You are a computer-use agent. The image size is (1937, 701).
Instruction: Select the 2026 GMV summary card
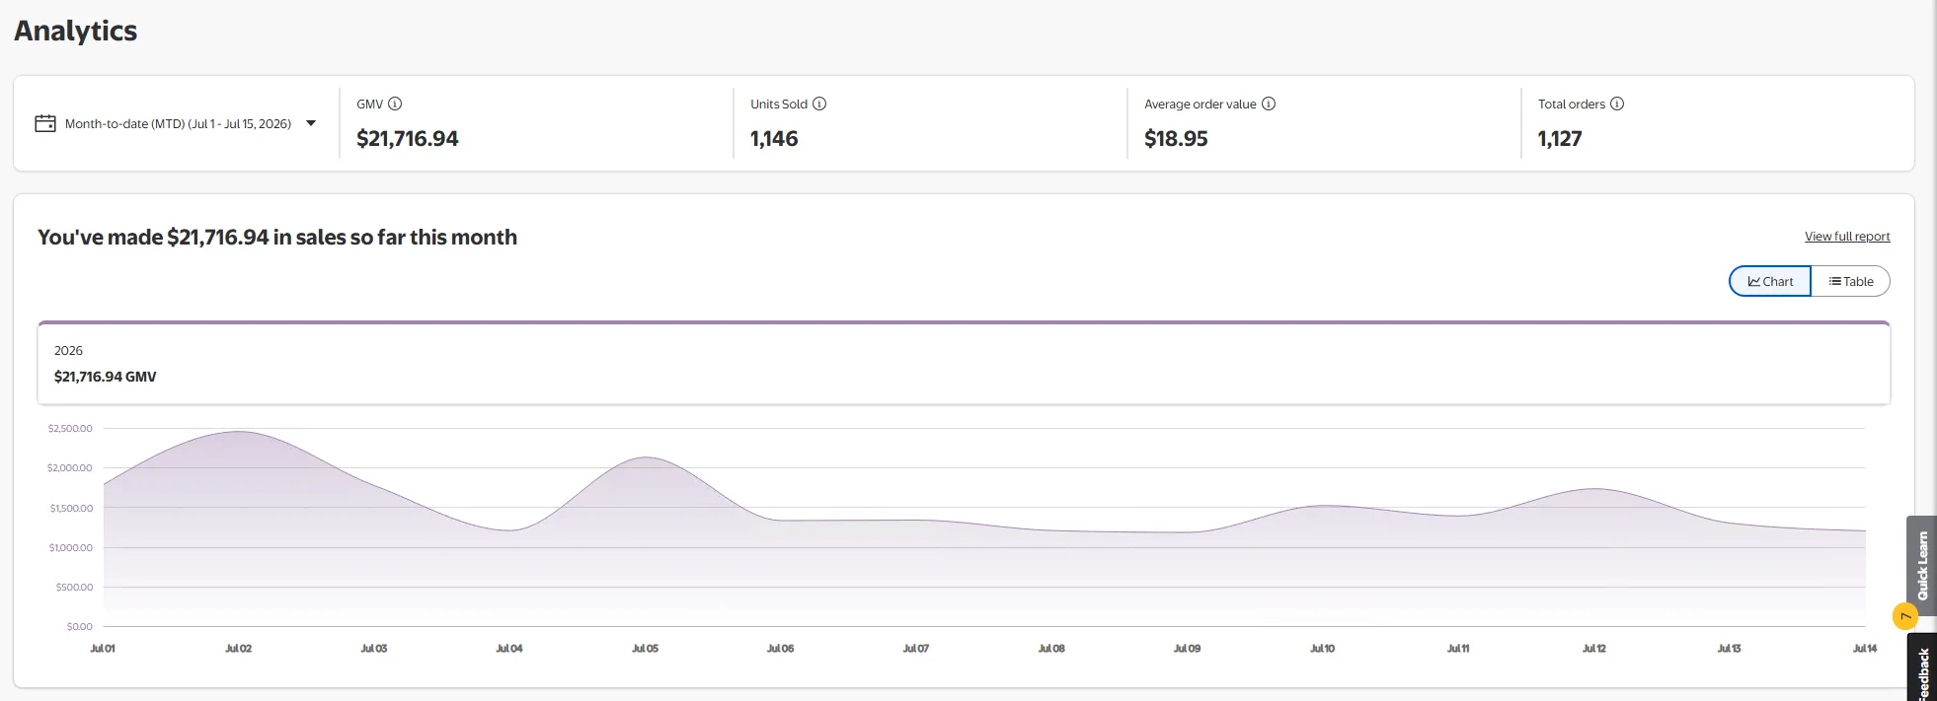pos(964,363)
